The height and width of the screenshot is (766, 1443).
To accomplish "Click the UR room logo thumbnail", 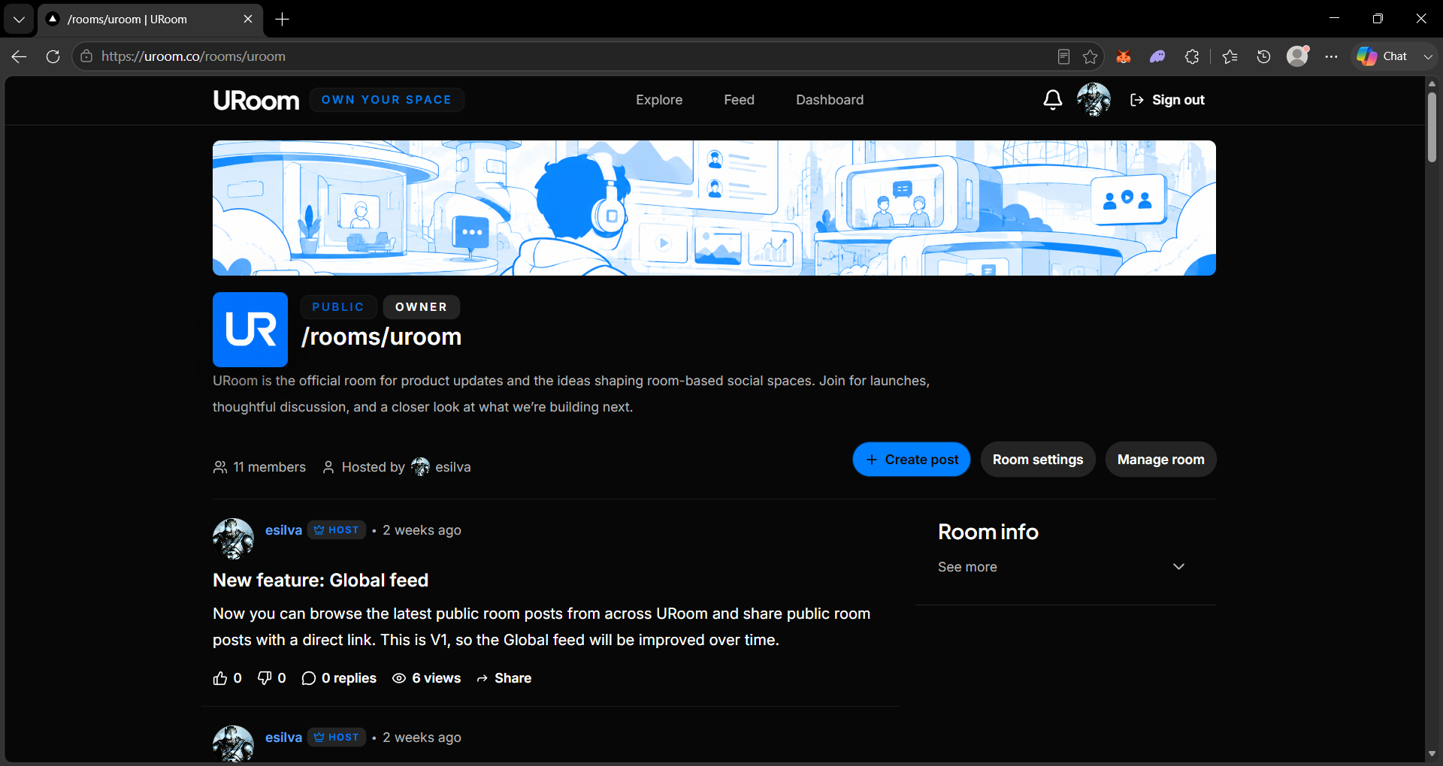I will (x=250, y=330).
